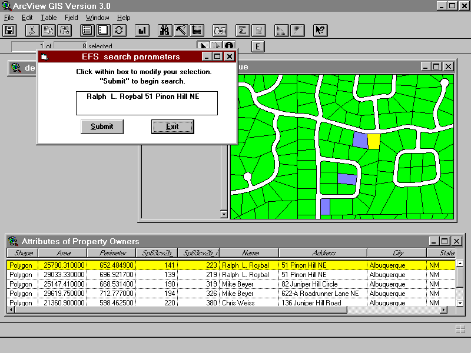Screen dimensions: 471x353
Task: Click table horizontal scroll left arrow
Action: (11, 310)
